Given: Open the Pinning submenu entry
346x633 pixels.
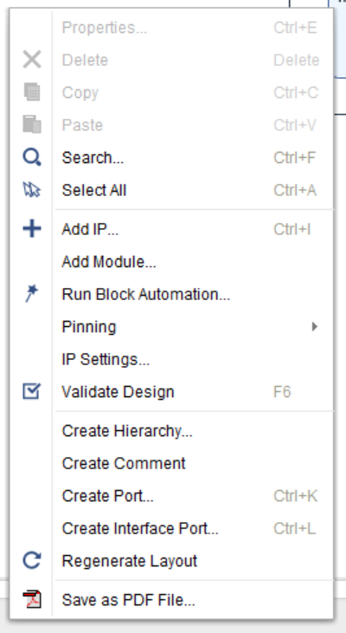Looking at the screenshot, I should pos(193,326).
